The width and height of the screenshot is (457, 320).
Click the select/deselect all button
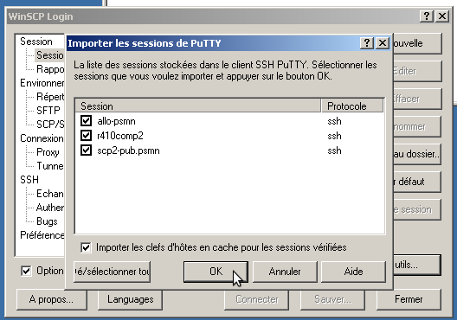tap(113, 272)
